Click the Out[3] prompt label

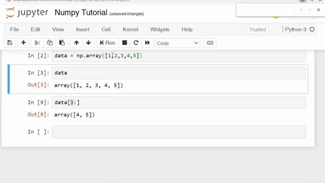click(x=39, y=85)
